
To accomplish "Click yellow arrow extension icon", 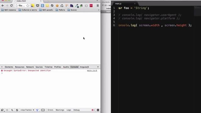I will pyautogui.click(x=33, y=6).
